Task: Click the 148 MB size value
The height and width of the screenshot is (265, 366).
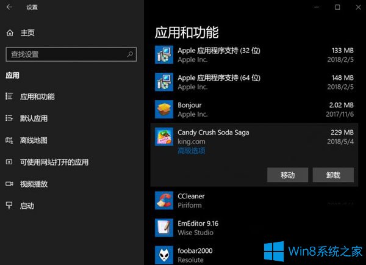Action: point(342,78)
